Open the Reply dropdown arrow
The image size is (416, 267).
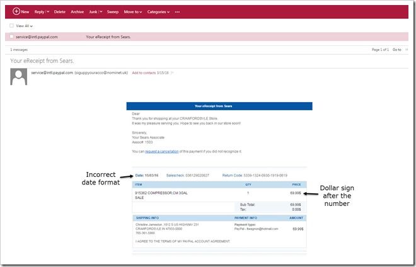[x=48, y=12]
